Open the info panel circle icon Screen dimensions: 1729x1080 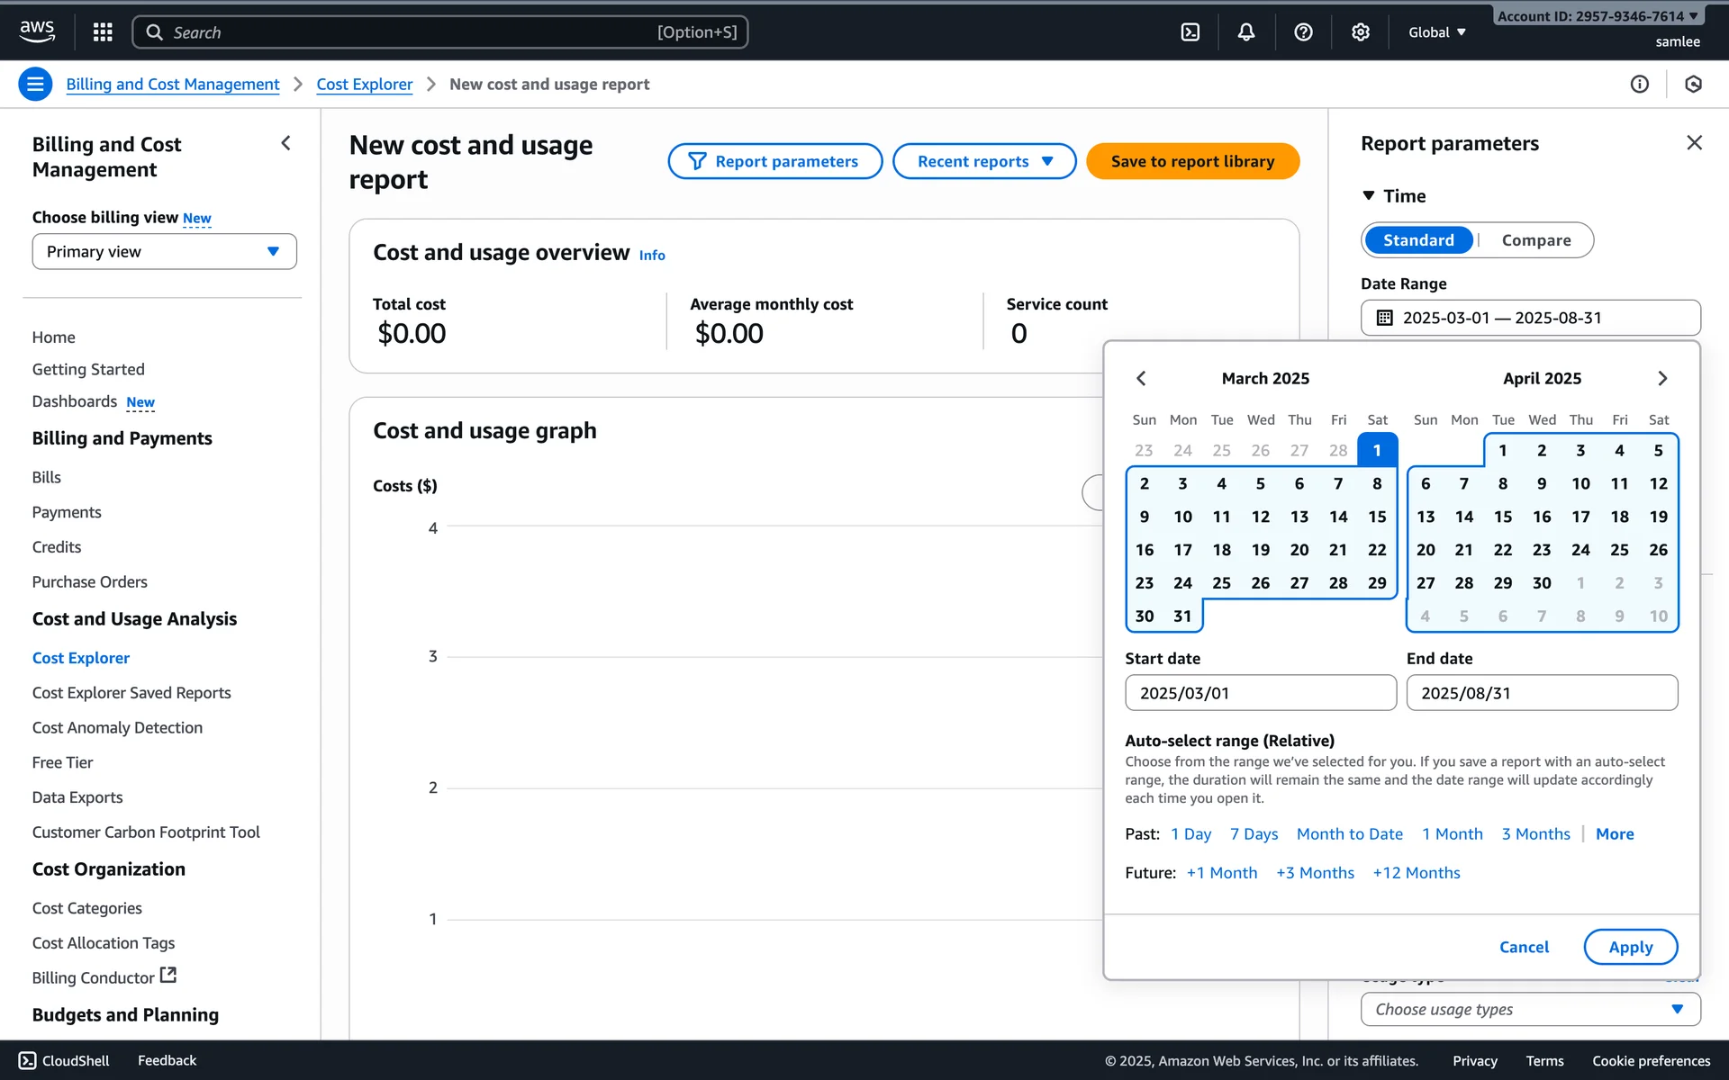[1639, 85]
